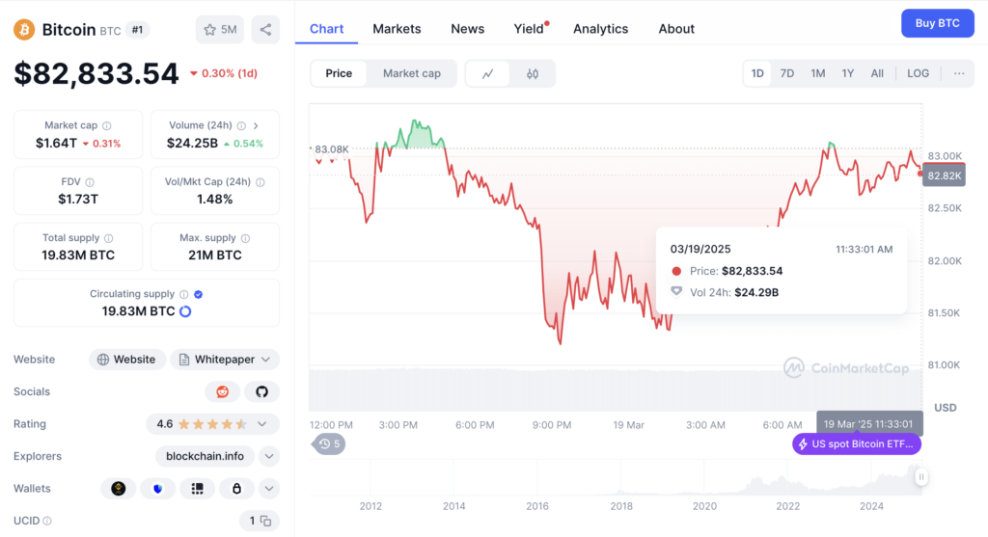
Task: Click 2018 on the historical overview timeline
Action: coord(621,506)
